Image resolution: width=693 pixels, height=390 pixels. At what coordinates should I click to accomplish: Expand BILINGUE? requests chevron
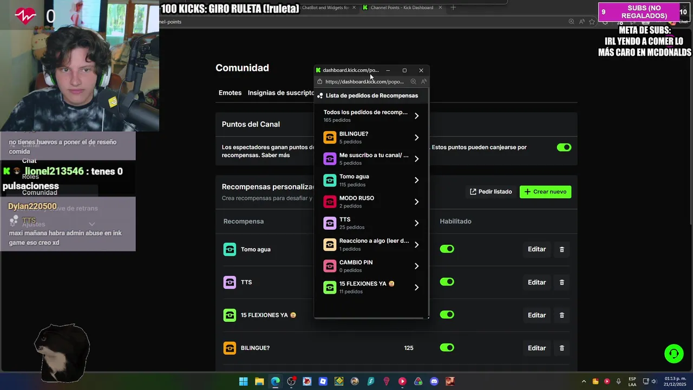pos(416,138)
